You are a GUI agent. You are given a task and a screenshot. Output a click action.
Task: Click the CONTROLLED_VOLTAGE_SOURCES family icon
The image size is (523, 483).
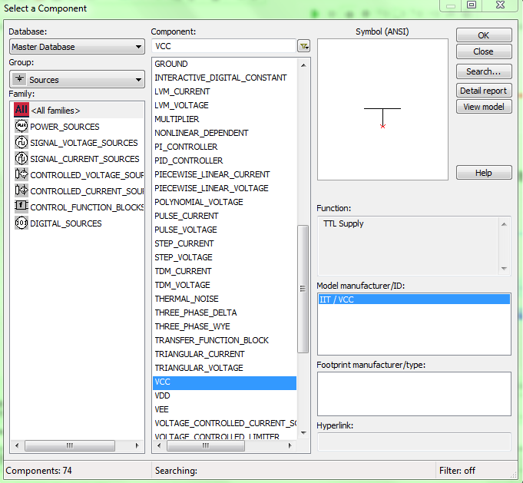[x=22, y=174]
